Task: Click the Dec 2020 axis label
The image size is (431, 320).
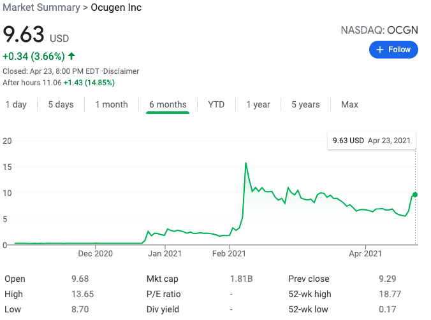Action: coord(96,254)
